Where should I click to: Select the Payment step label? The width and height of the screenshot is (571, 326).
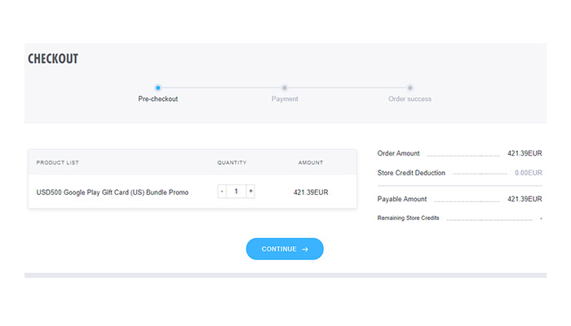click(285, 99)
